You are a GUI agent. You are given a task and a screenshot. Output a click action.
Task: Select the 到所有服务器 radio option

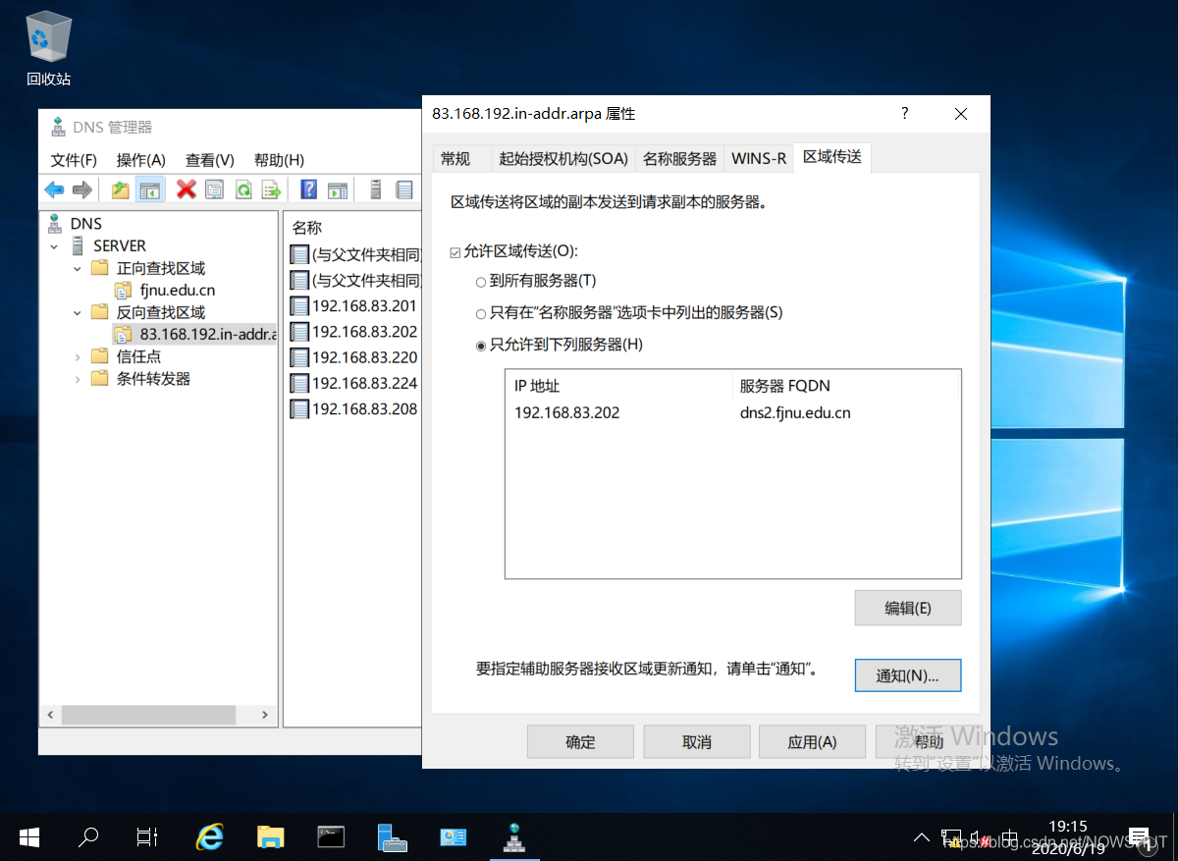(480, 282)
